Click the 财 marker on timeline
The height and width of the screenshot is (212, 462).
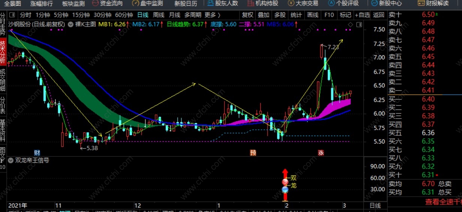tap(37, 153)
